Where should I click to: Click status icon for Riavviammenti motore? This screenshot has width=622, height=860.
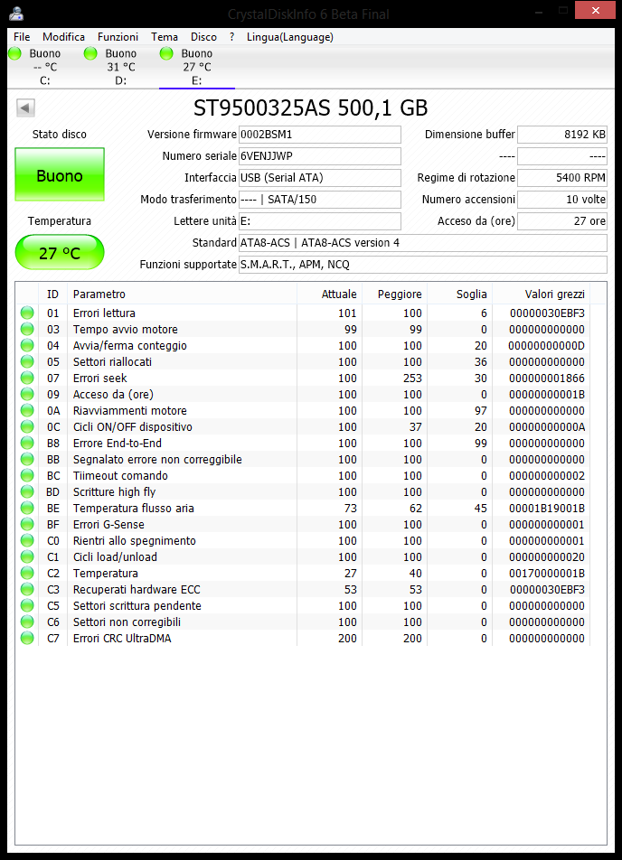(x=27, y=410)
